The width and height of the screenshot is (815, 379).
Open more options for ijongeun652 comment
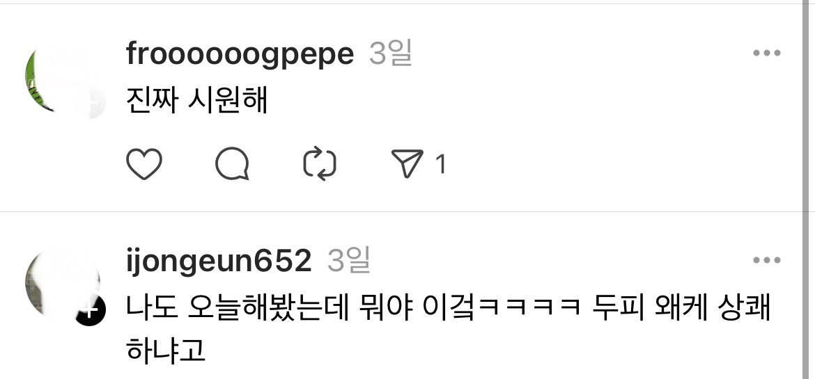pyautogui.click(x=767, y=260)
